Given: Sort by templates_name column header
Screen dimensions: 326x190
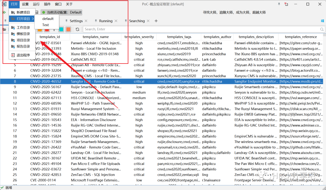Looking at the screenshot, I should (x=96, y=37).
